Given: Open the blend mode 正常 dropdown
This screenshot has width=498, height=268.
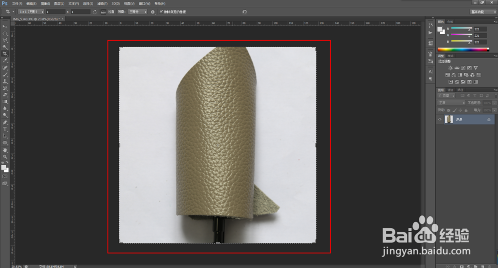Looking at the screenshot, I should [451, 103].
